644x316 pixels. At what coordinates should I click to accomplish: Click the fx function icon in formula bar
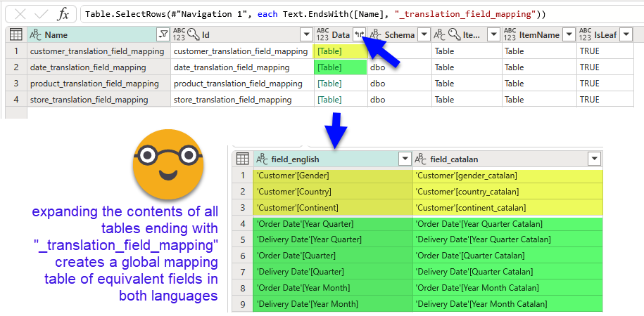pyautogui.click(x=63, y=14)
